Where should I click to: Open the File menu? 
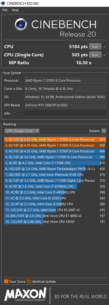(x=5, y=10)
